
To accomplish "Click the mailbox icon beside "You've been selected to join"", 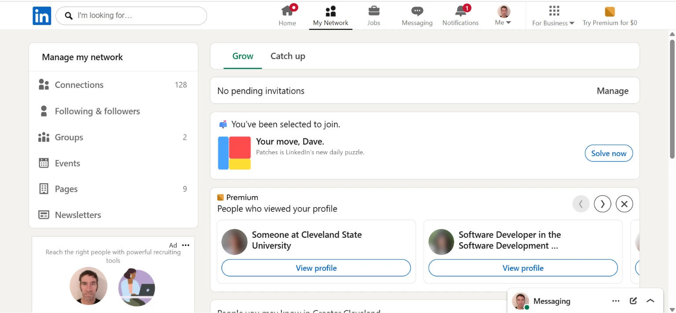I will coord(223,124).
